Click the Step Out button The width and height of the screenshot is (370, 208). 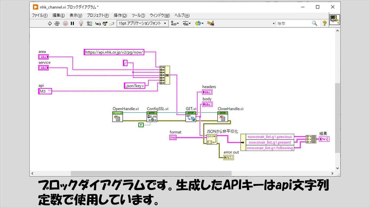(x=111, y=24)
